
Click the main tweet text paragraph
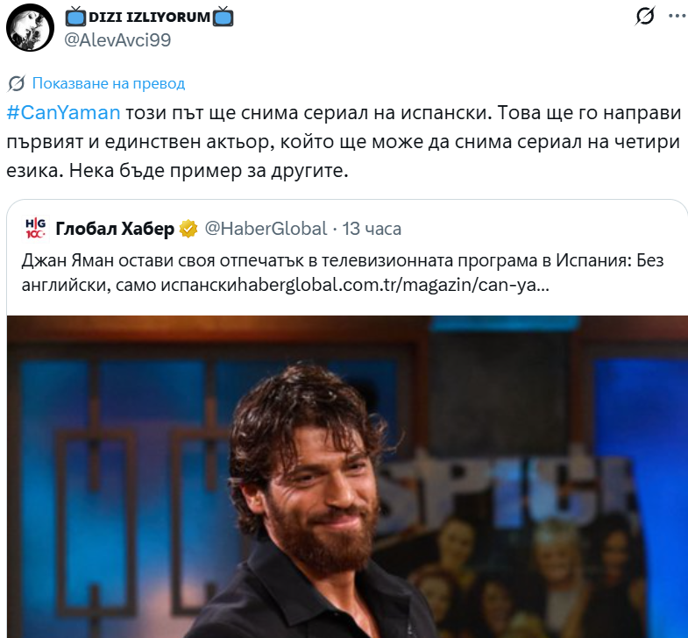pyautogui.click(x=344, y=142)
